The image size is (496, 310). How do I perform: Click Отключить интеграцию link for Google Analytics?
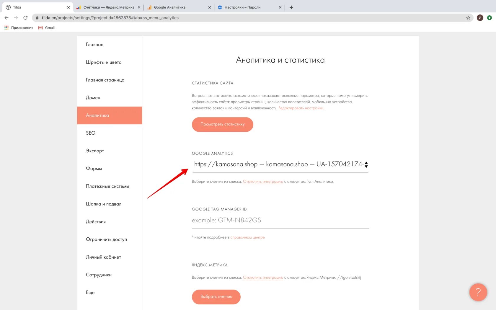[x=263, y=182]
